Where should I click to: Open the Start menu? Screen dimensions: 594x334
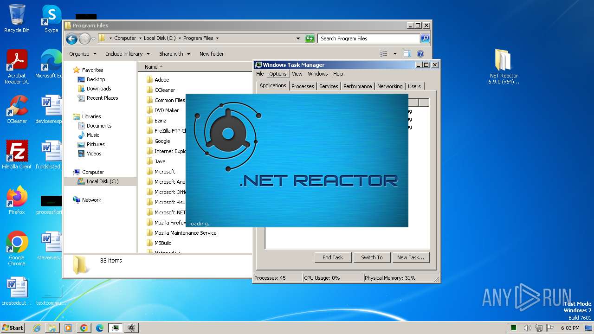tap(13, 328)
